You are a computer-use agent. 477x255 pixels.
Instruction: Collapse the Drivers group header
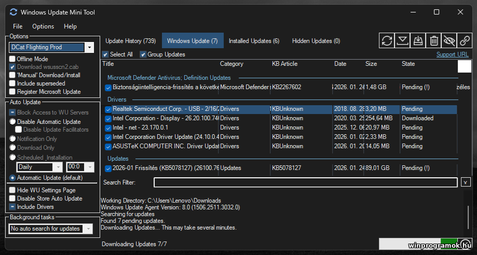pyautogui.click(x=117, y=100)
